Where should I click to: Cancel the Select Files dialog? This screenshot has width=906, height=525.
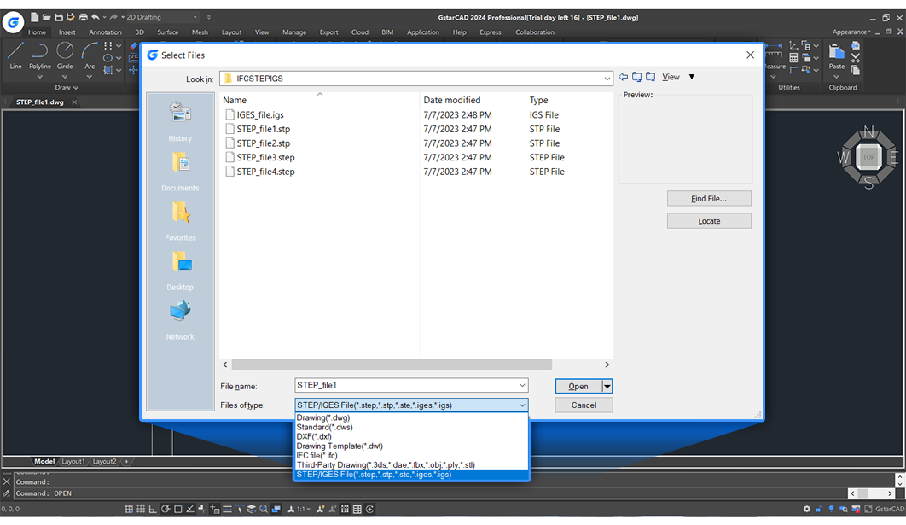584,405
